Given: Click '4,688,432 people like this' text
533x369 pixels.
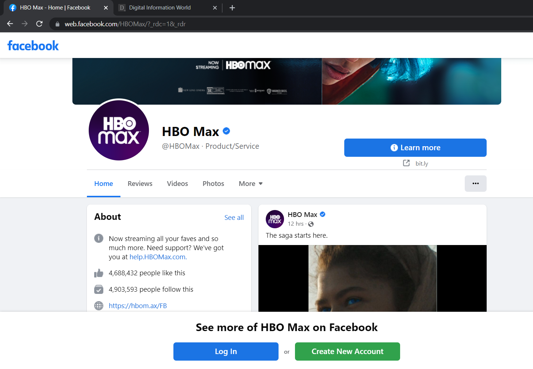Looking at the screenshot, I should pos(147,273).
